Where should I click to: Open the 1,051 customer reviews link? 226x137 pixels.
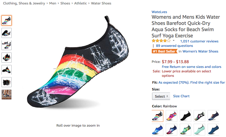pos(199,41)
